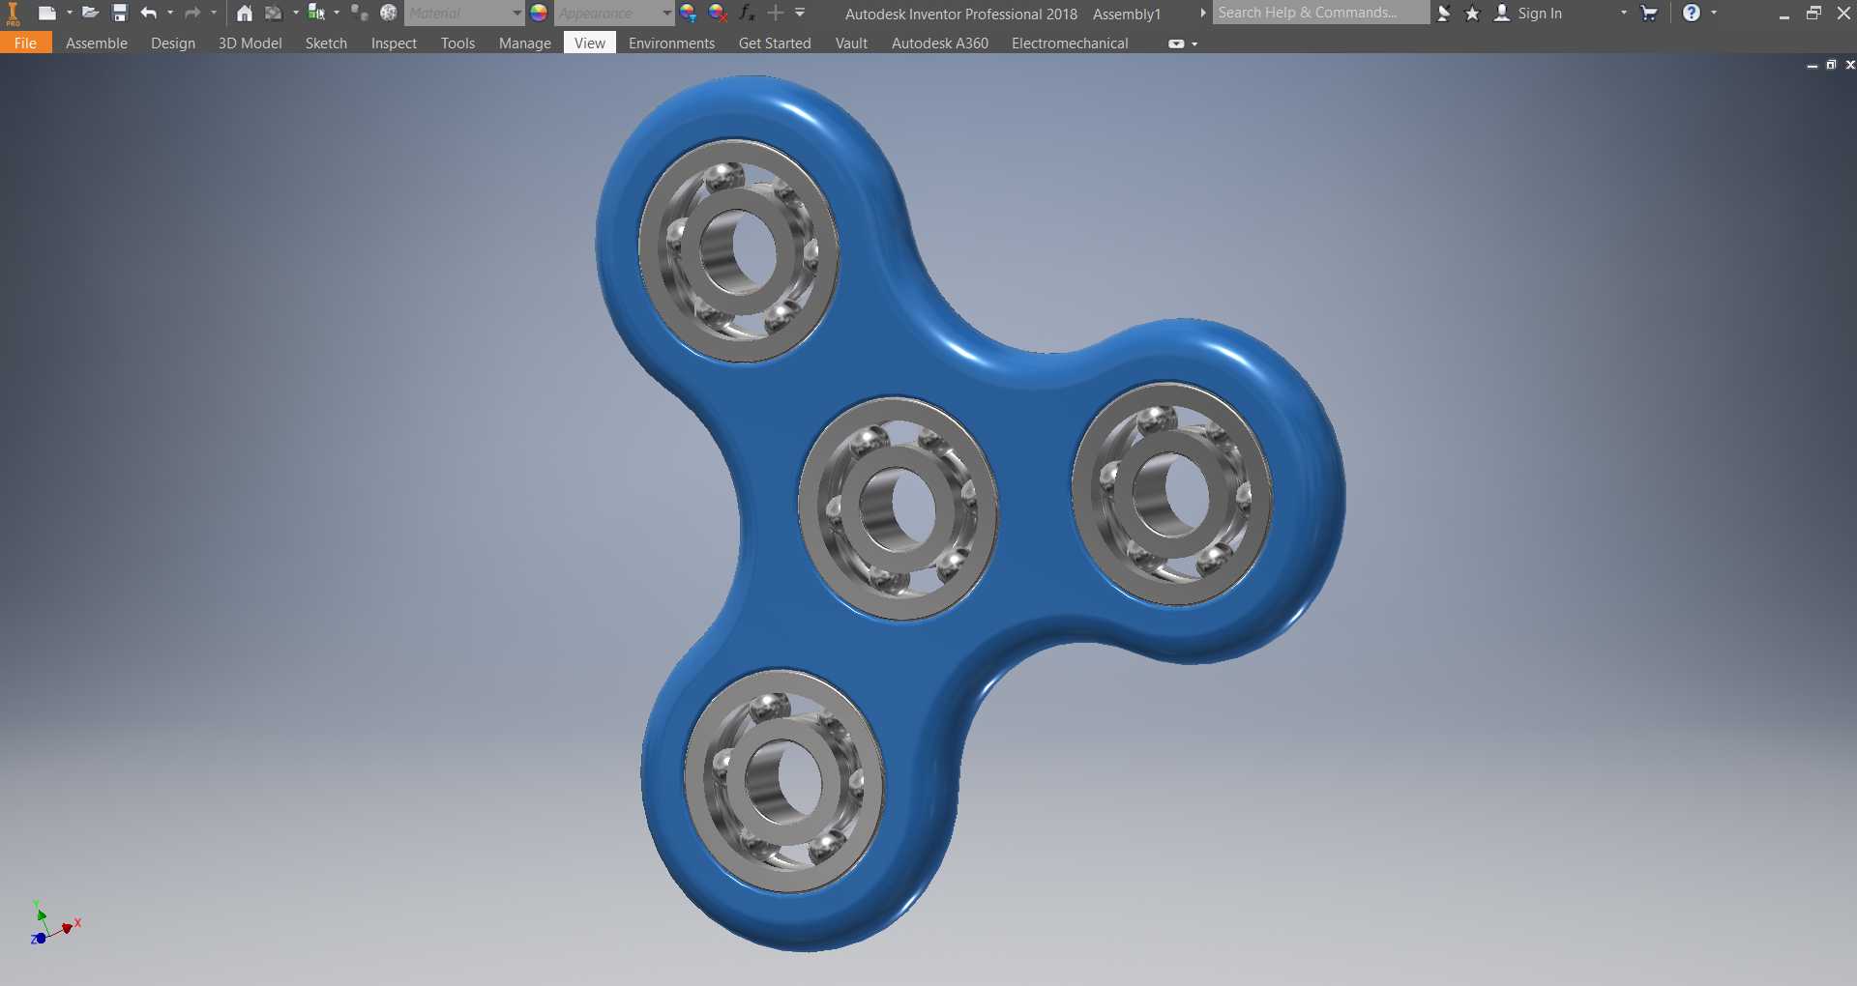This screenshot has height=986, width=1857.
Task: Open the Tools ribbon tab
Action: pos(457,43)
